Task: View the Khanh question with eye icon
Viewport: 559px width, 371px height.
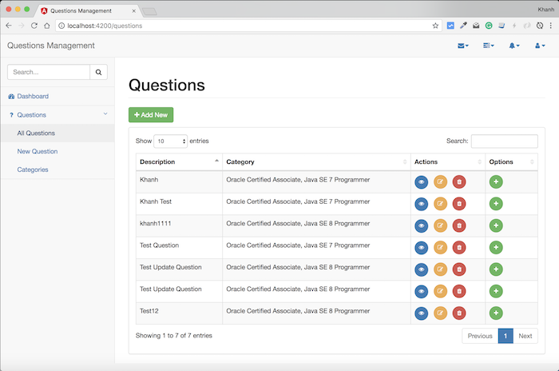Action: tap(422, 182)
